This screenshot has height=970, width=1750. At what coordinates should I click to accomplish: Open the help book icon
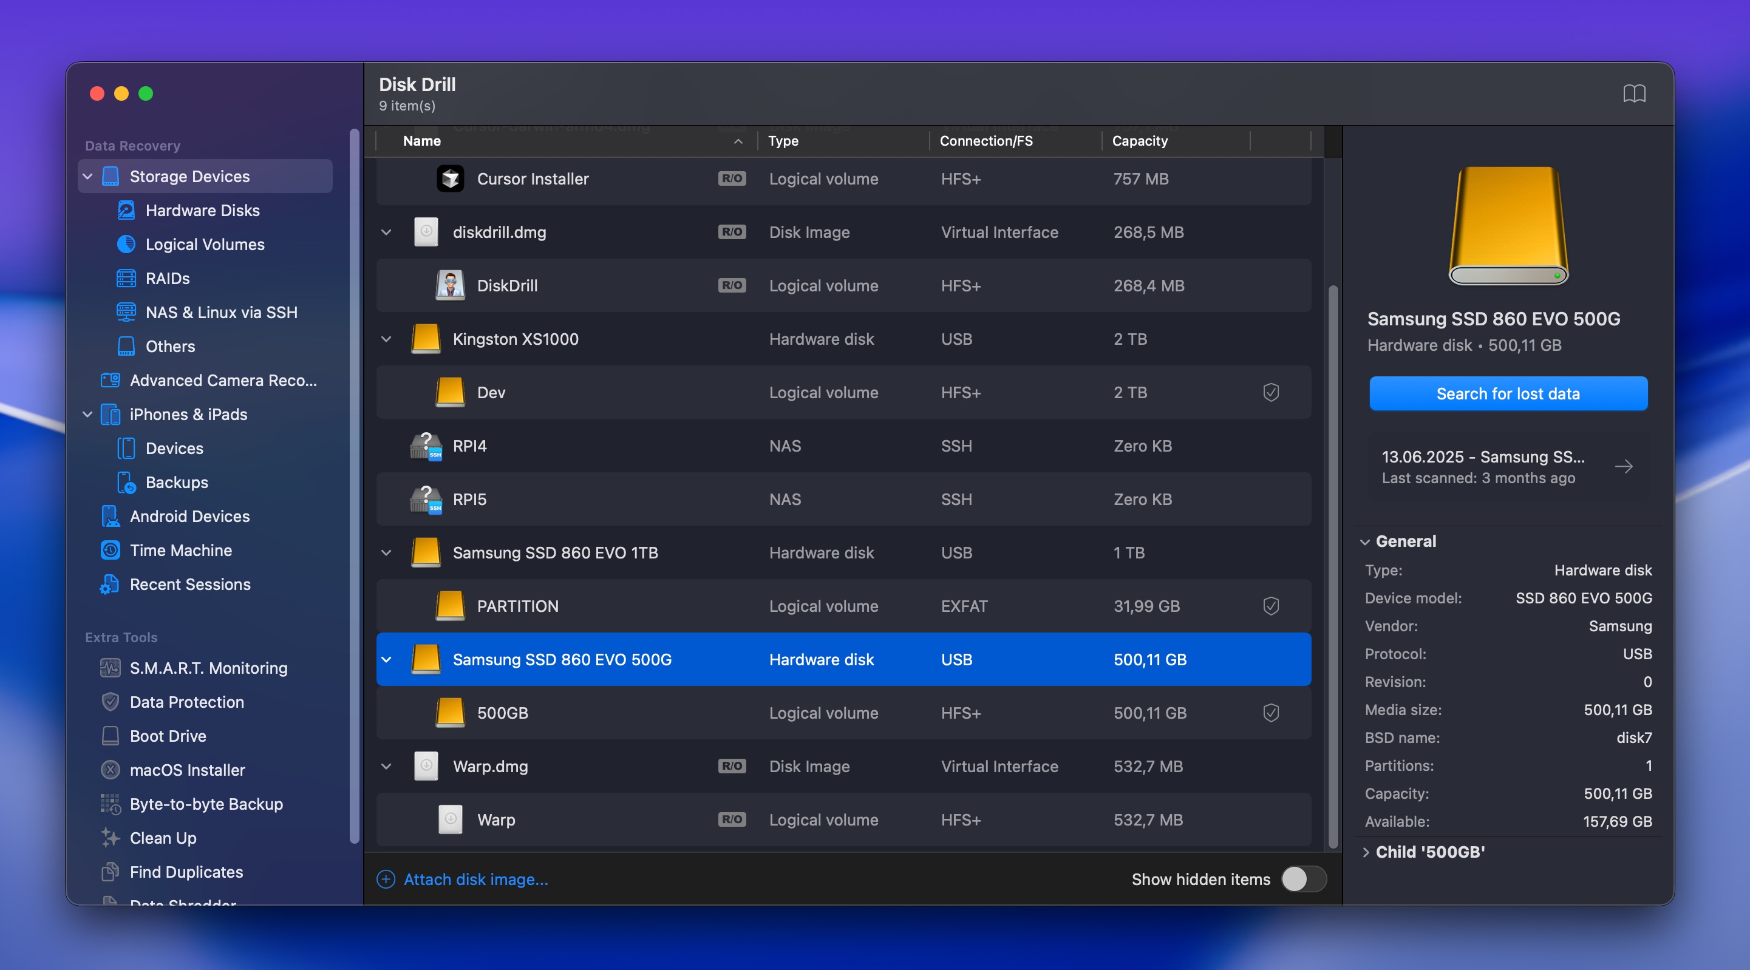point(1634,93)
